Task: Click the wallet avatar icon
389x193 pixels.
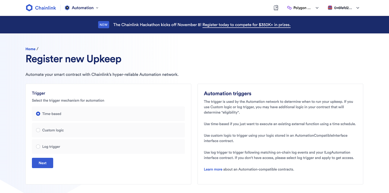Action: click(x=330, y=8)
